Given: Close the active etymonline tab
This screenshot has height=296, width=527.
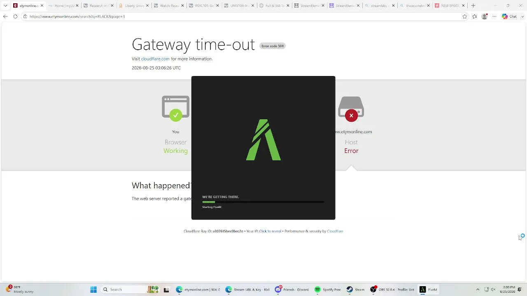Looking at the screenshot, I should click(x=42, y=6).
